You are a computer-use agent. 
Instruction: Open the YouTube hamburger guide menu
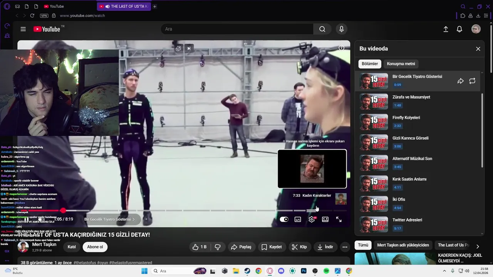(23, 29)
